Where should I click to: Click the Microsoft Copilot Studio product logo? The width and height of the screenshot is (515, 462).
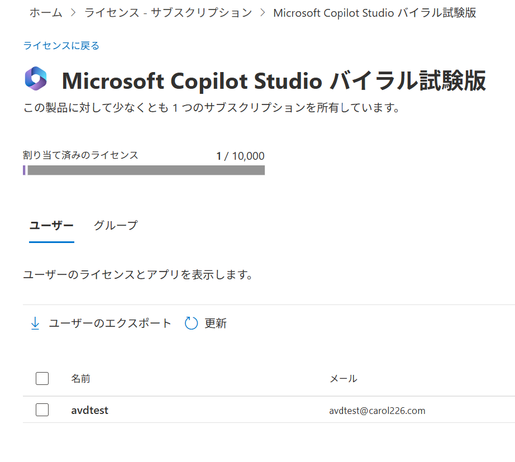36,79
